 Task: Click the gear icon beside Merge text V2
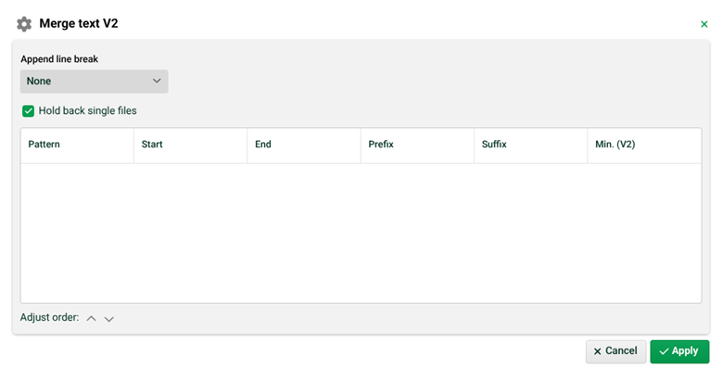coord(24,24)
